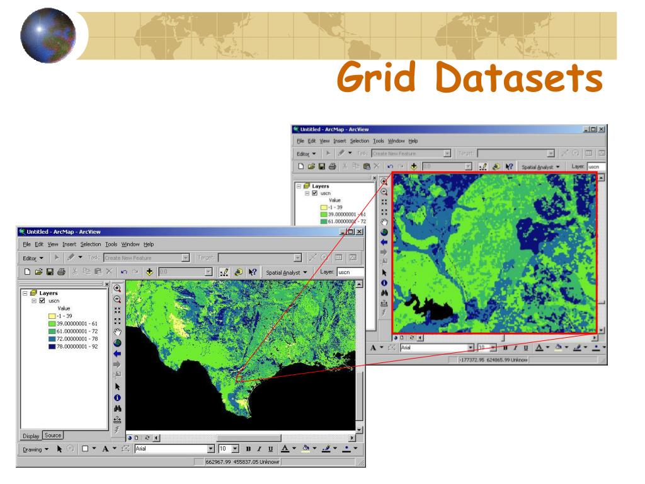Go back to previous extent in front window

pyautogui.click(x=117, y=354)
